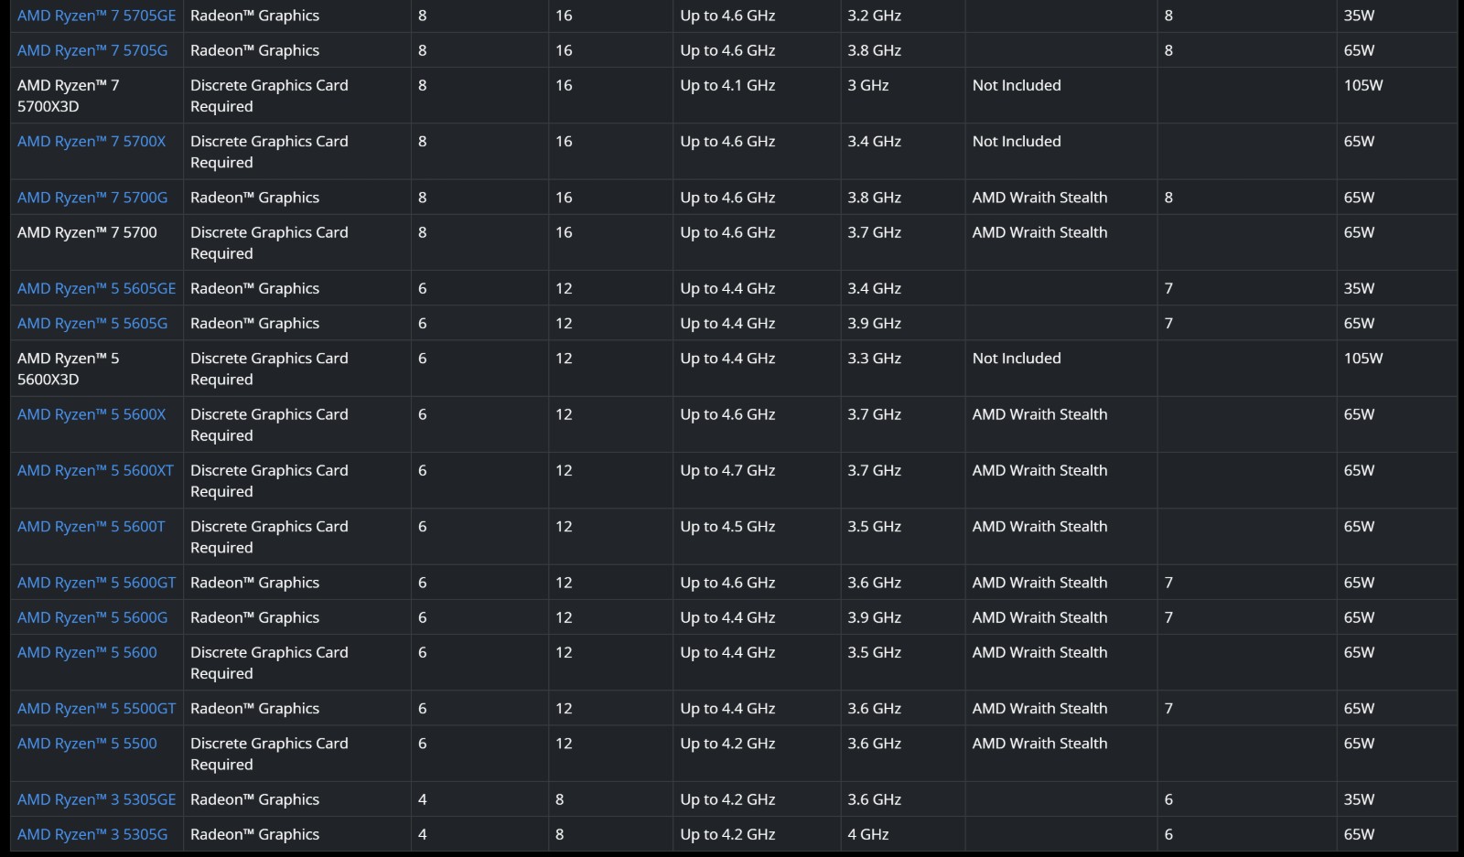Open the AMD Ryzen 5 5605G link
1464x857 pixels.
pyautogui.click(x=92, y=323)
